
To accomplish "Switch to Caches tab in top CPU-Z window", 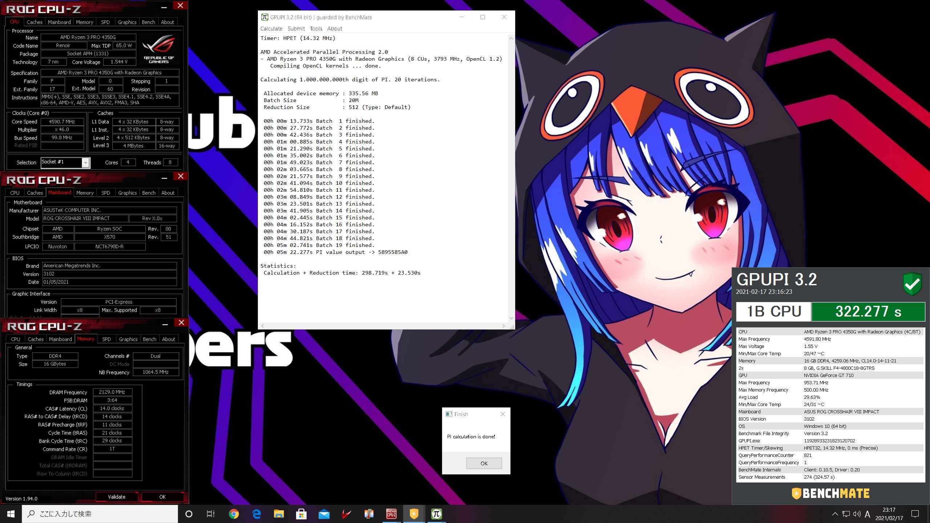I will 35,22.
